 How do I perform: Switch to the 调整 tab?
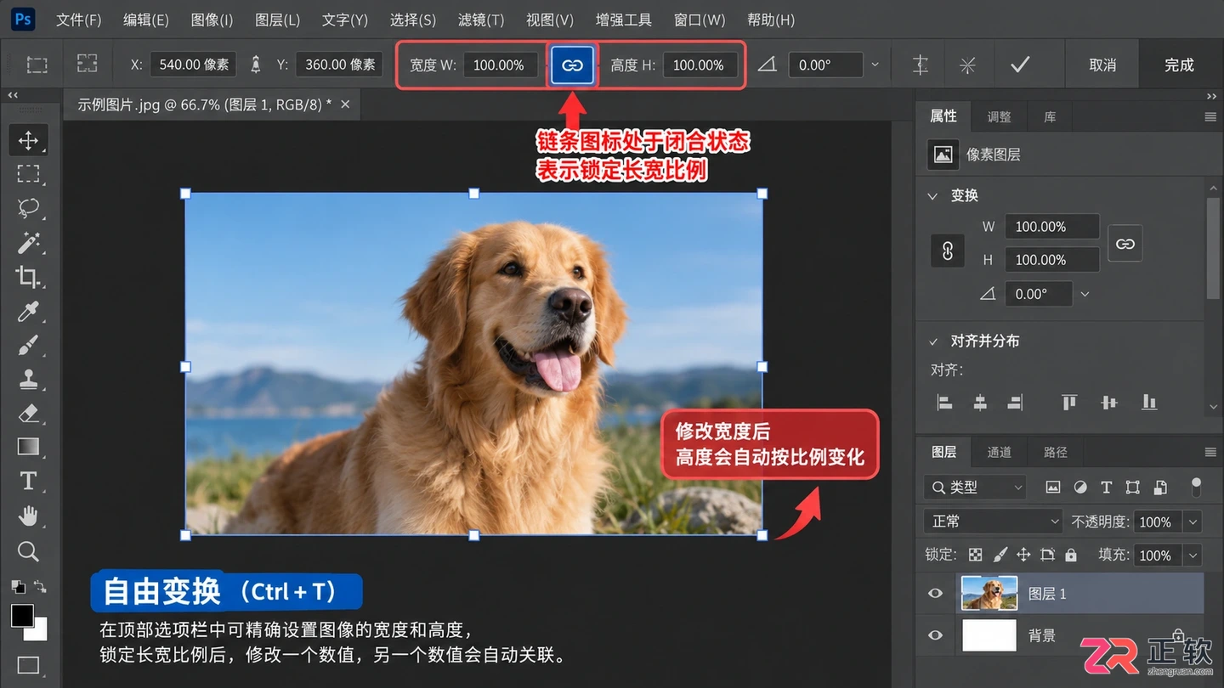[999, 116]
